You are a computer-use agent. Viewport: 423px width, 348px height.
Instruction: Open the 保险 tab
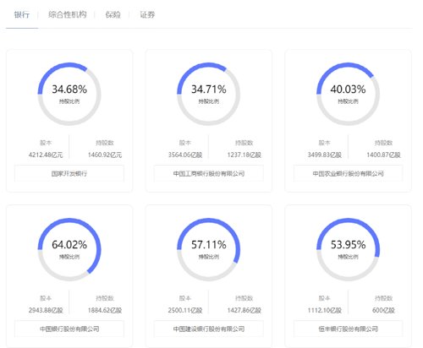coord(113,14)
